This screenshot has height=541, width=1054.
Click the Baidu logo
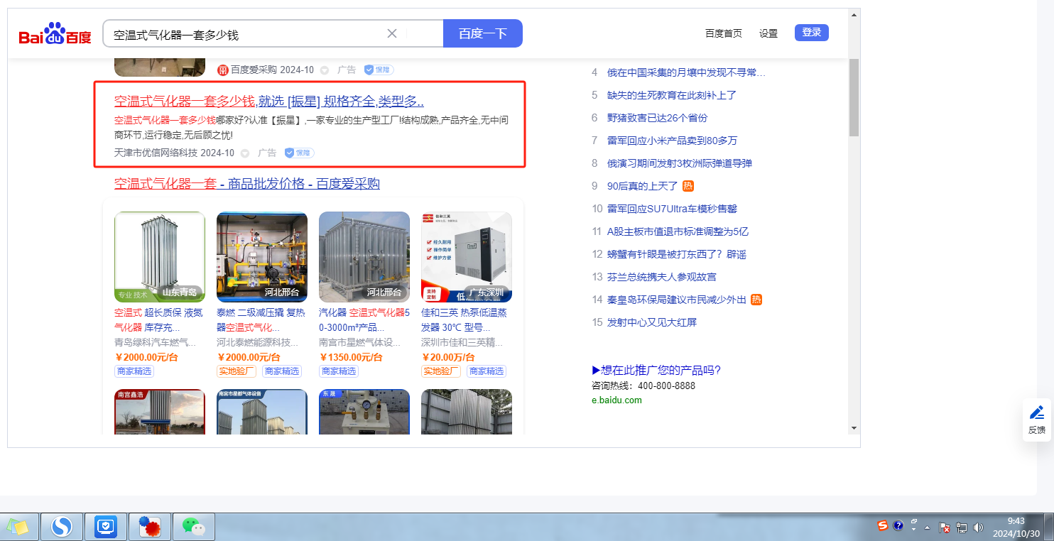(55, 34)
